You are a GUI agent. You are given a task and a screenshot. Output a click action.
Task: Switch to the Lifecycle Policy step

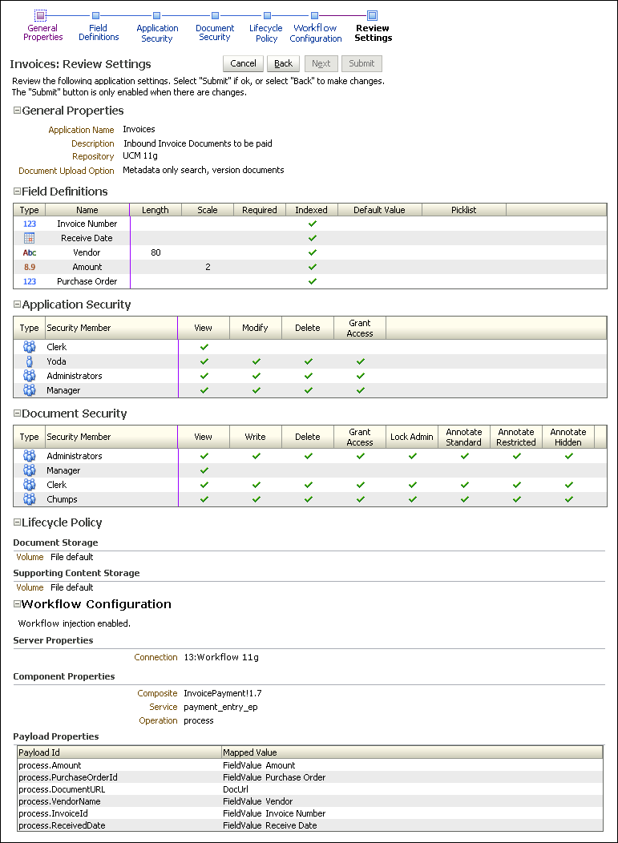265,14
